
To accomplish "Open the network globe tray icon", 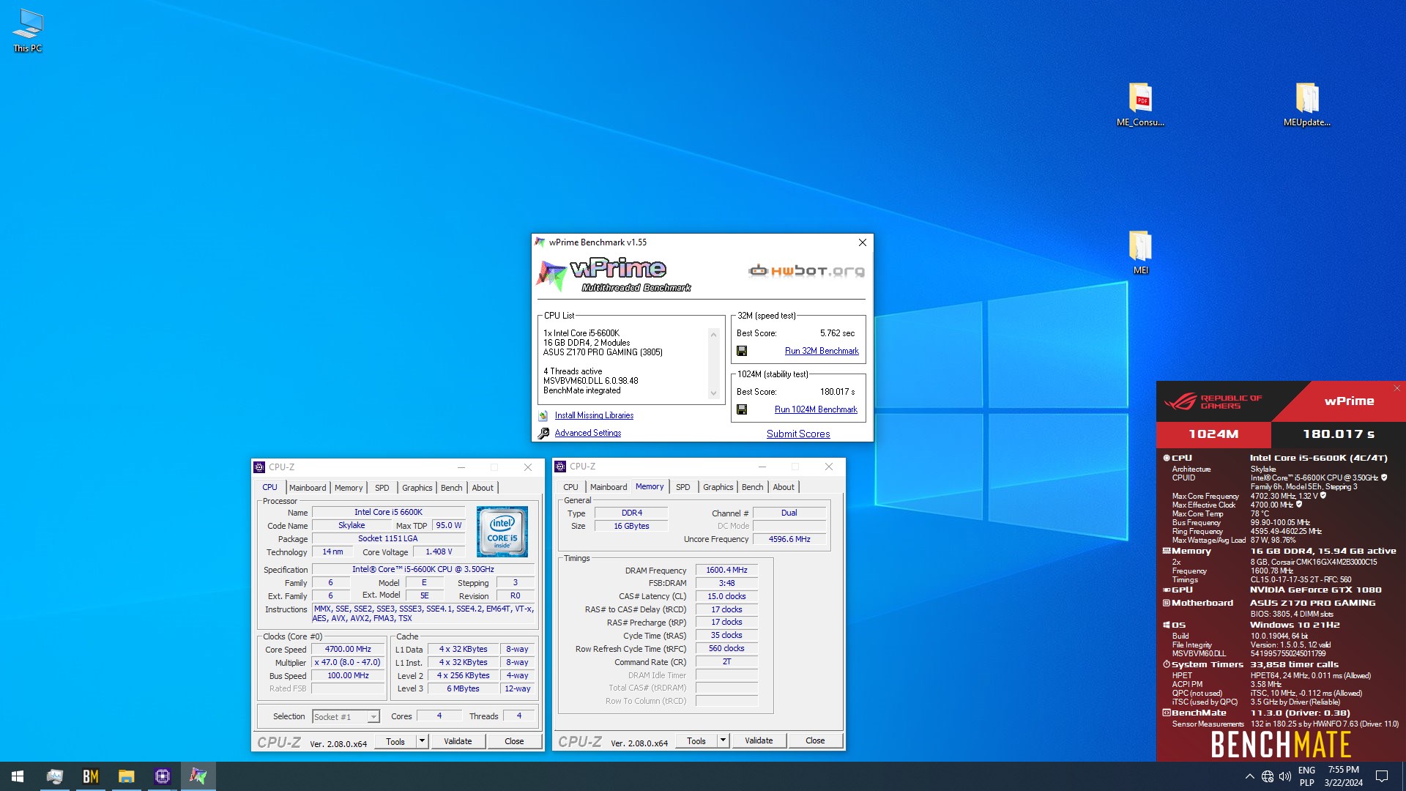I will tap(1268, 776).
